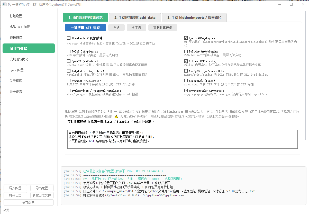Enable the OpenCV (cv2/data) checkbox
Viewport: 309px width, 214px height.
coord(69,61)
